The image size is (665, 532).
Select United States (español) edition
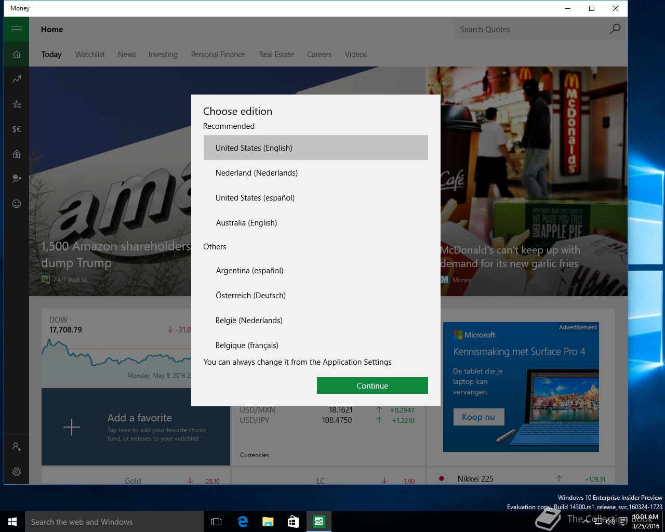(316, 197)
